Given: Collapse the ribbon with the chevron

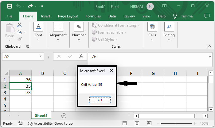Looking at the screenshot, I should point(209,46).
